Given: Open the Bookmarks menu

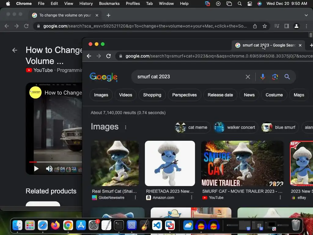Looking at the screenshot, I should point(109,4).
